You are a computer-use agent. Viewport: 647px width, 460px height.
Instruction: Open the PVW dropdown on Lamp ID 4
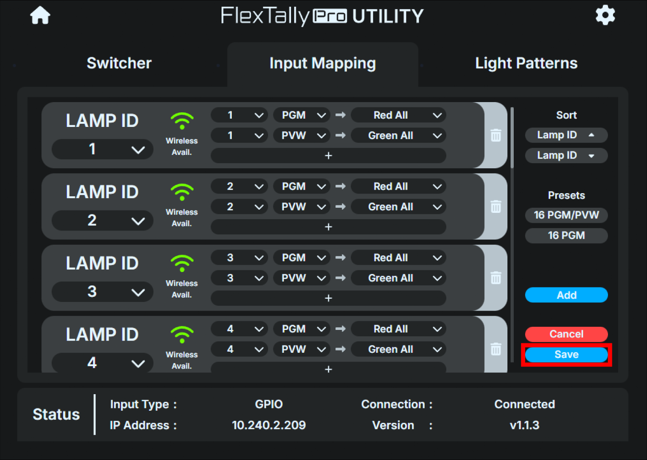[301, 349]
